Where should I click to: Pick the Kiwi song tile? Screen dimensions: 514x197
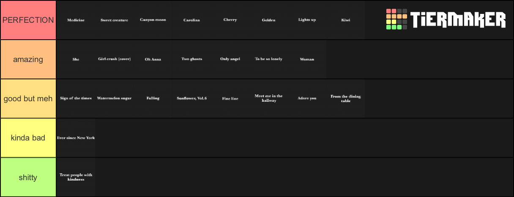pos(345,20)
